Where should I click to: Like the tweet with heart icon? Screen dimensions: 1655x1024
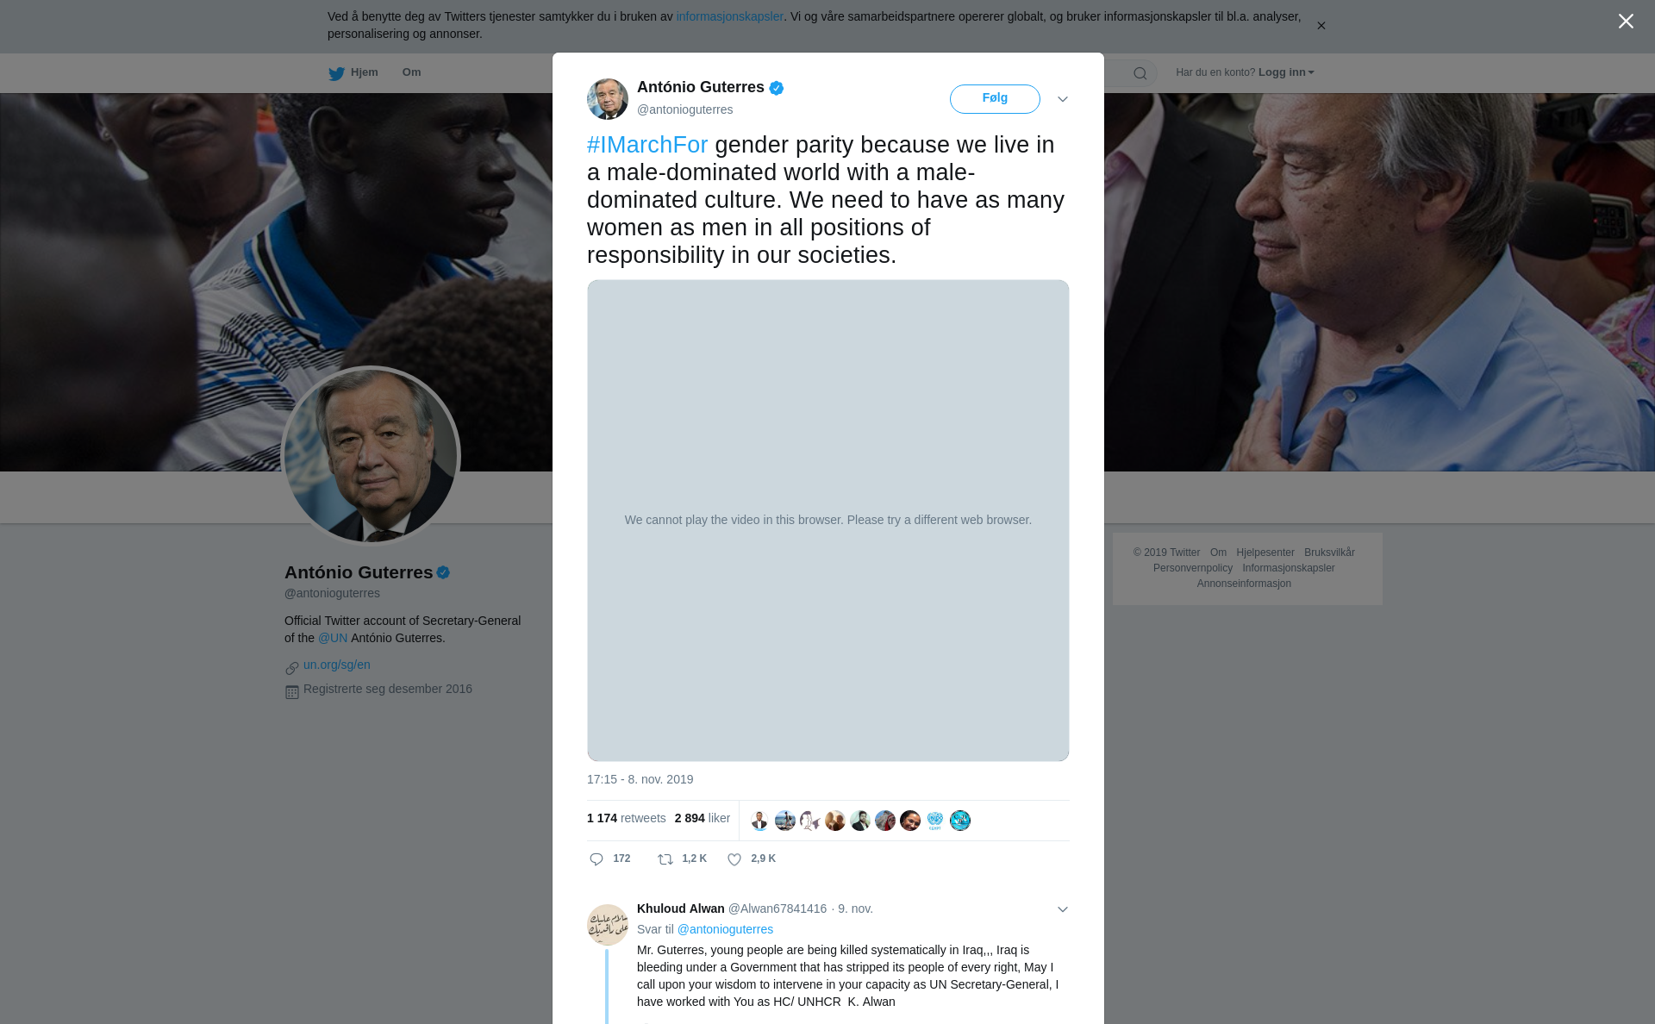(x=734, y=859)
